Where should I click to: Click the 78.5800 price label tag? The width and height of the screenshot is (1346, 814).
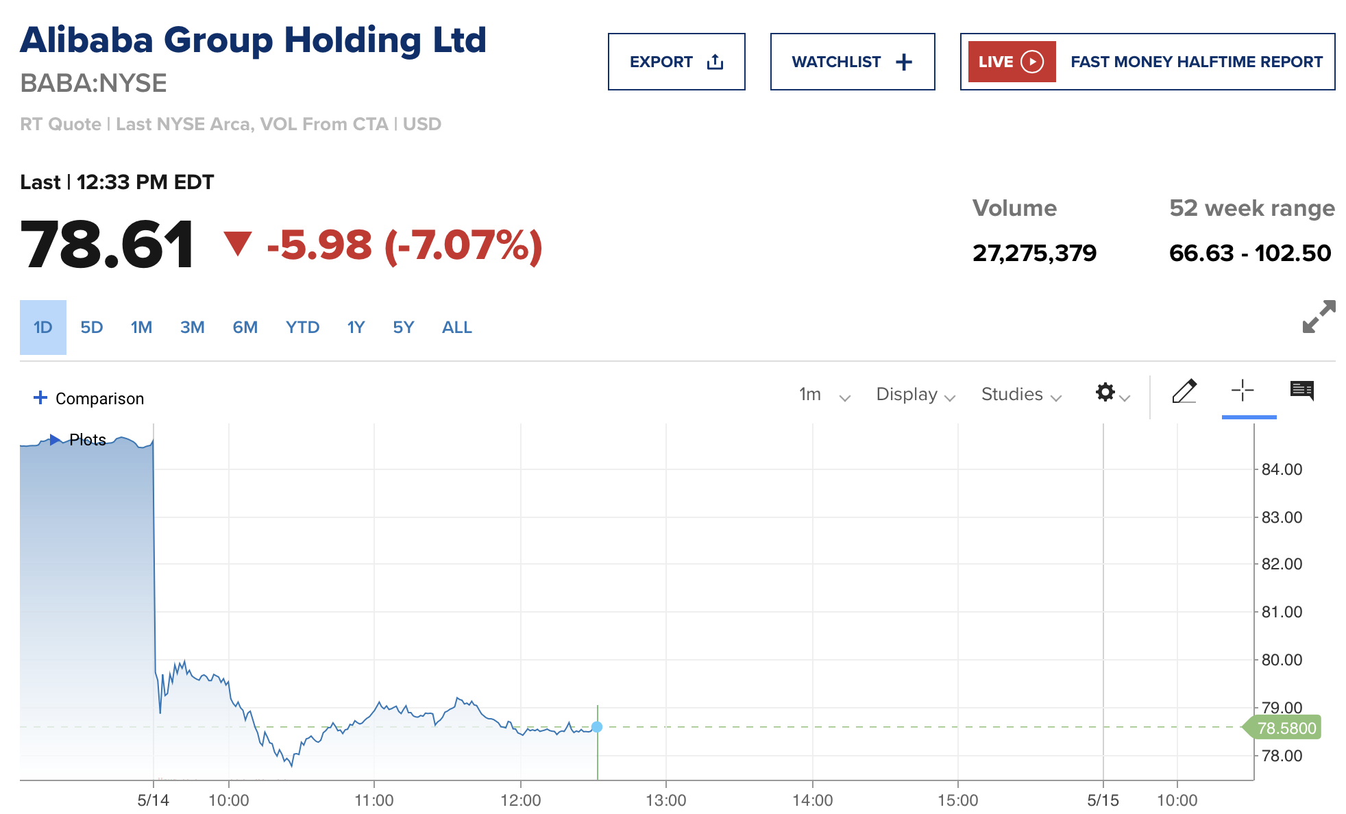1286,728
